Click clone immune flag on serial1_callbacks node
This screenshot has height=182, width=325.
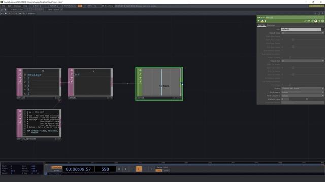click(x=20, y=123)
